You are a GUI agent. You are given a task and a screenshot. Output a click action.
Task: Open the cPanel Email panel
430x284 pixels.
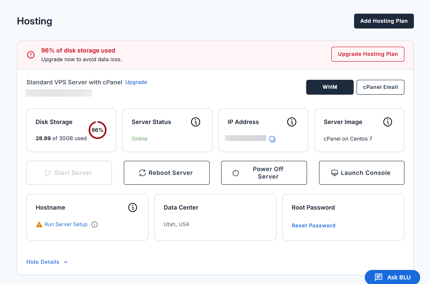[380, 87]
